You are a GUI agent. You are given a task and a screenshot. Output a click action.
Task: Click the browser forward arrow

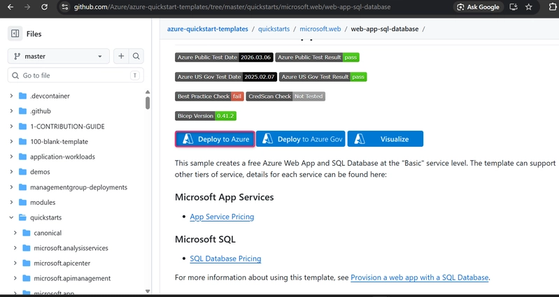click(27, 7)
